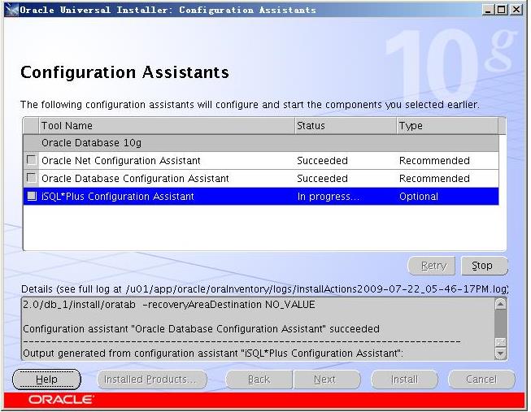Click Recommended type for Oracle Net assistant

(434, 160)
